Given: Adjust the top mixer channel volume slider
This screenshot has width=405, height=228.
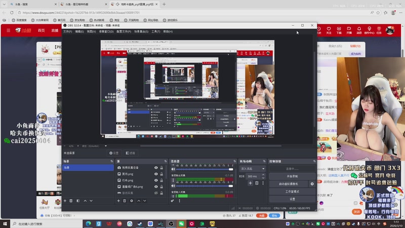Looking at the screenshot, I should (x=205, y=169).
